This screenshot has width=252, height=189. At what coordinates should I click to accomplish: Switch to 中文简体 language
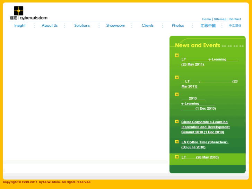[x=235, y=26]
